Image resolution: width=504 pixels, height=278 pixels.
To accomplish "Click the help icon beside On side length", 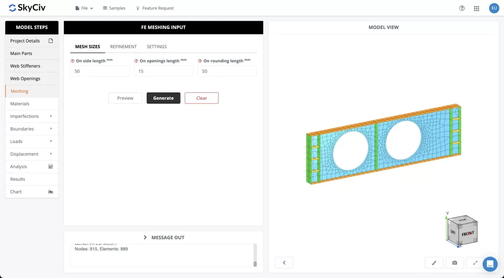I will tap(72, 61).
